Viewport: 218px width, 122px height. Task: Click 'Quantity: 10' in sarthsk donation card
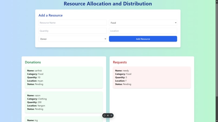coord(34,77)
